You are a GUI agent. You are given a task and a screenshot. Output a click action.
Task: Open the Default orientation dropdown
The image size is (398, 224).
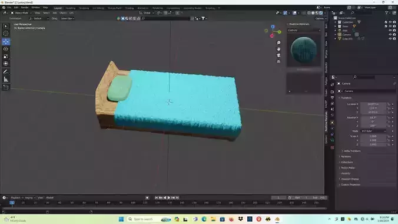coord(39,18)
